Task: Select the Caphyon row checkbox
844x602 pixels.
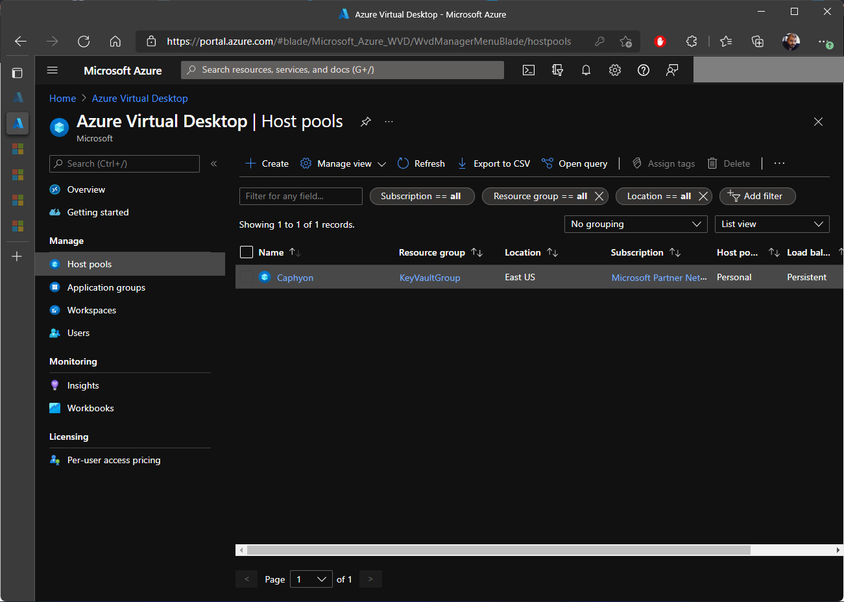Action: (247, 277)
